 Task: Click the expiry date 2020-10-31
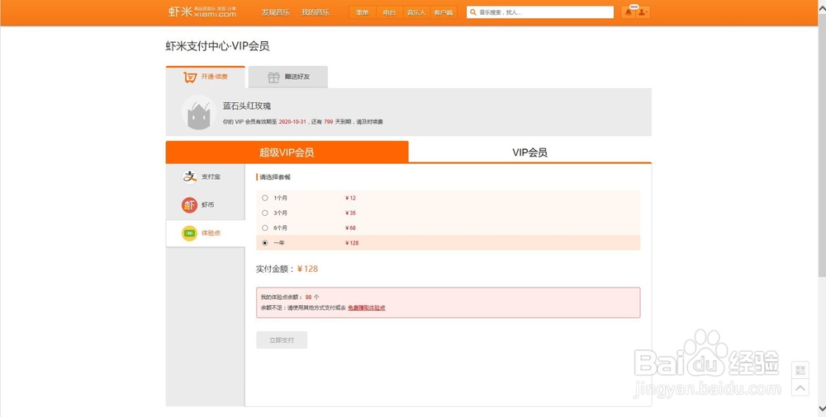click(292, 122)
